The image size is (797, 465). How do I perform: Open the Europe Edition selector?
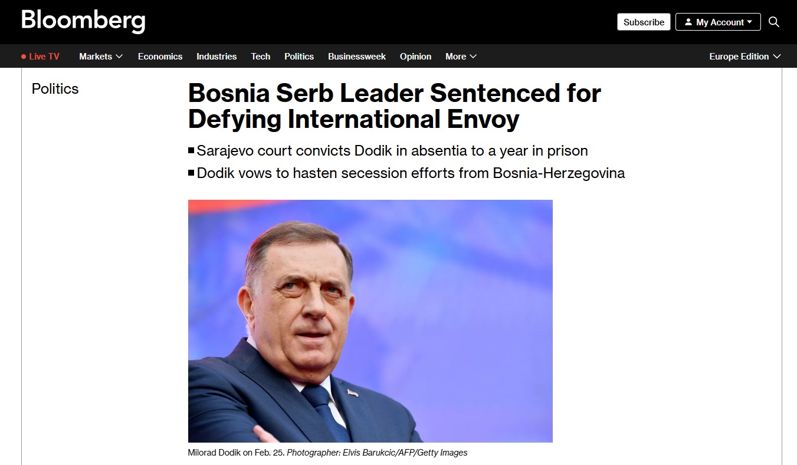(x=744, y=57)
